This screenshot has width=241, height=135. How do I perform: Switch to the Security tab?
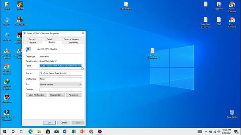pos(32,39)
